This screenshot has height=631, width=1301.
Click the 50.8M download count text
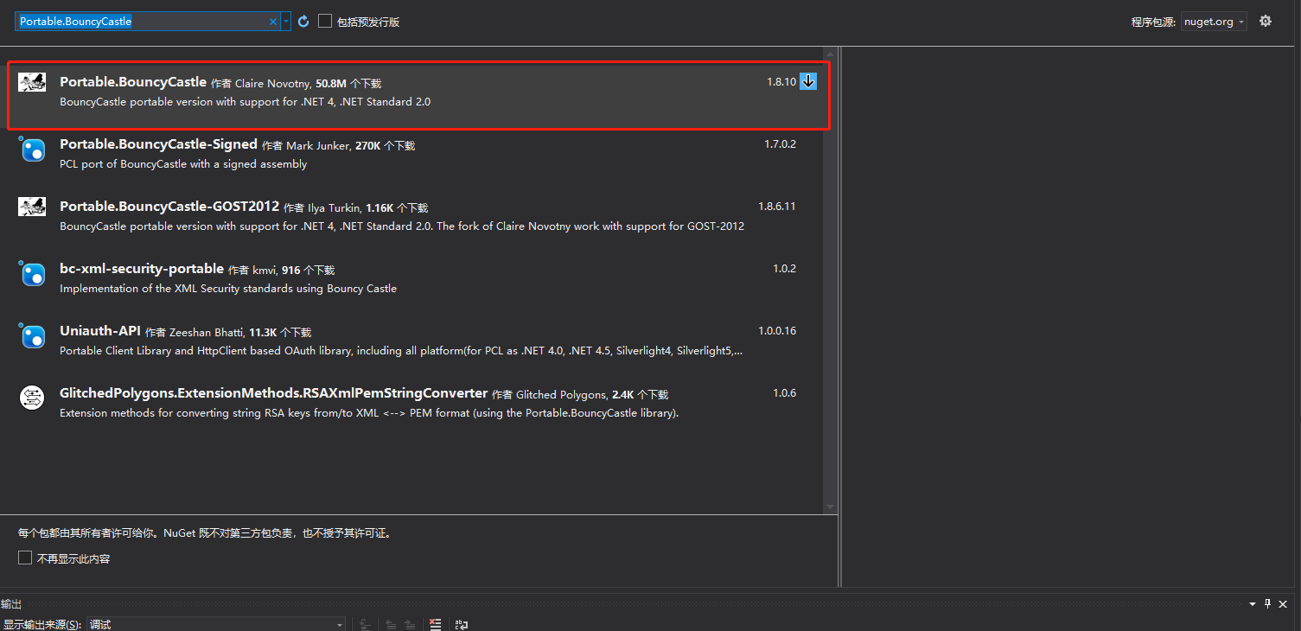pos(331,84)
